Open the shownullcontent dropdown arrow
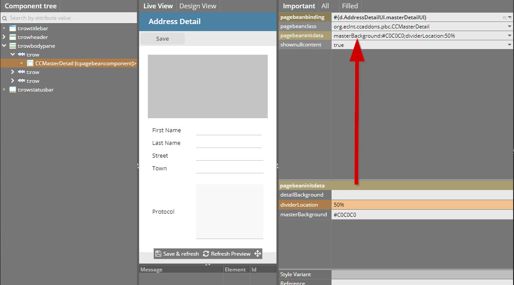Screen dimensions: 514x285 point(510,45)
